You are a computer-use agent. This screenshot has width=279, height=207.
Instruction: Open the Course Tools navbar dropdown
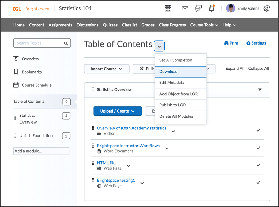[204, 25]
